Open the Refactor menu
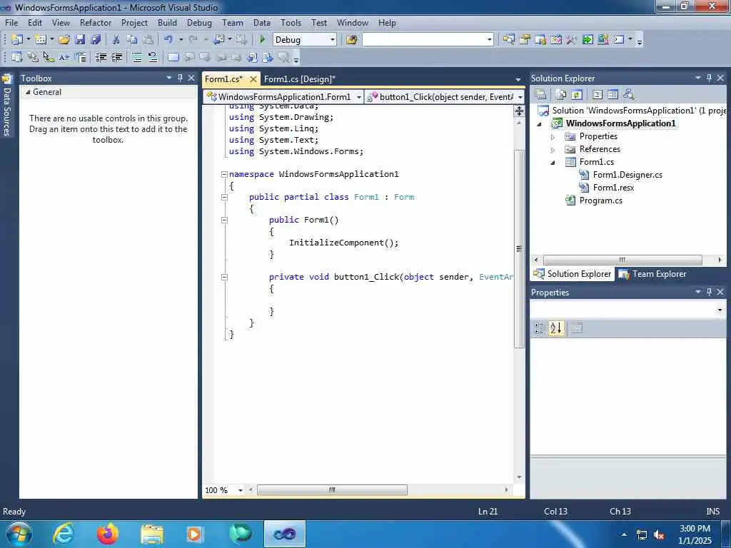Screen dimensions: 731x548 [x=96, y=22]
